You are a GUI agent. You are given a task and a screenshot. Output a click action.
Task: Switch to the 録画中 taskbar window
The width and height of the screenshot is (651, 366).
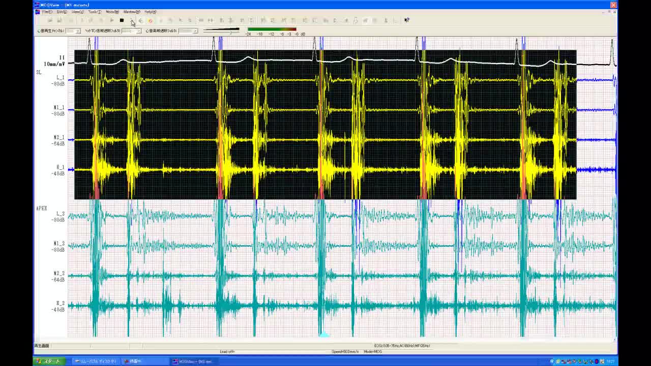(x=144, y=361)
